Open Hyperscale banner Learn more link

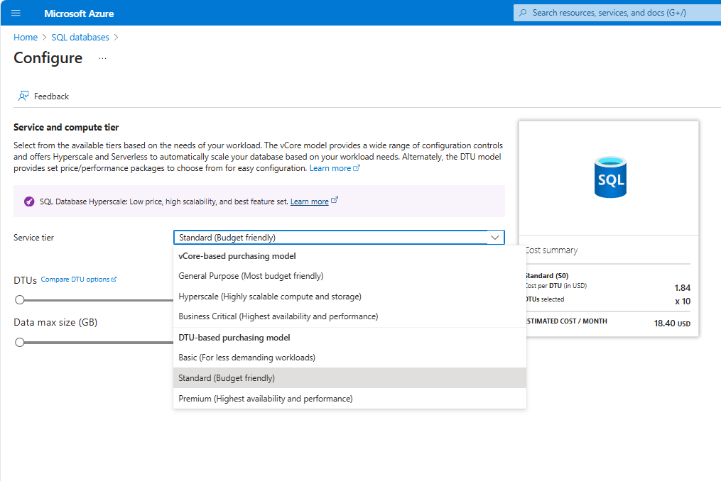(310, 201)
